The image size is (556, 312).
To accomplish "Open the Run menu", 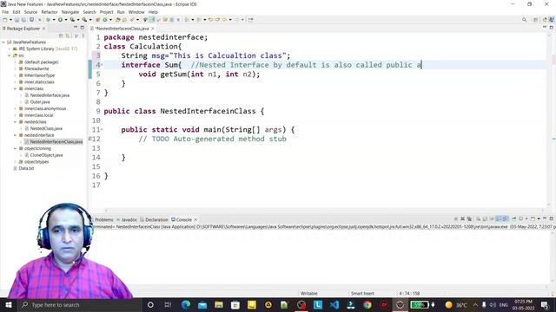I will click(121, 12).
